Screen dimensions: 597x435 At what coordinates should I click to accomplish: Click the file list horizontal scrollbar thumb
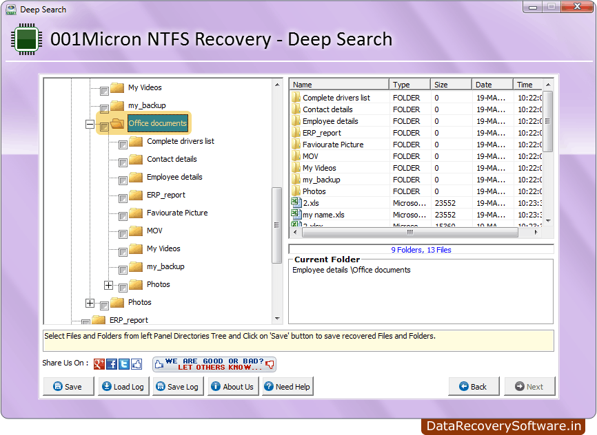click(410, 232)
